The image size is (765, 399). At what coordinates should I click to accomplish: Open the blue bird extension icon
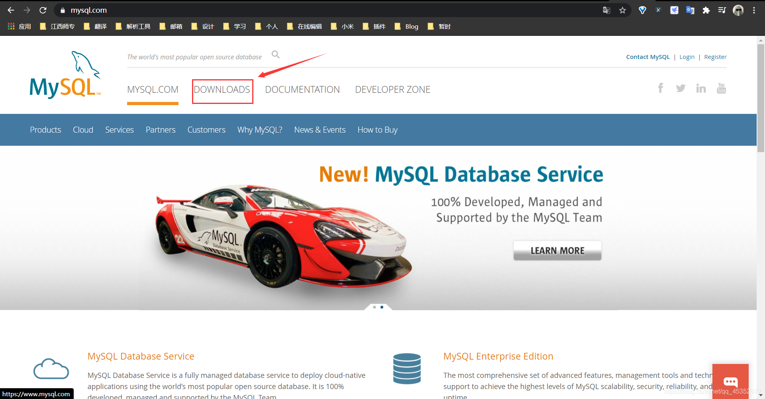point(674,10)
